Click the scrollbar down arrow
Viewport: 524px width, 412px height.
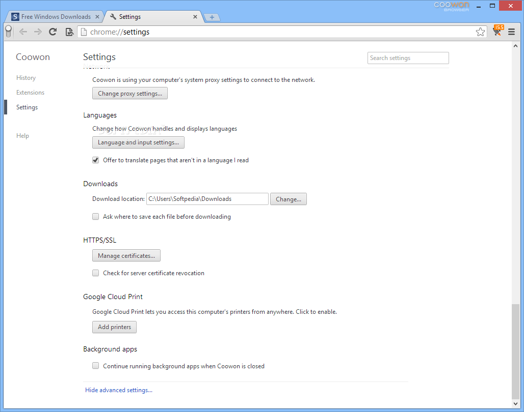pyautogui.click(x=515, y=404)
